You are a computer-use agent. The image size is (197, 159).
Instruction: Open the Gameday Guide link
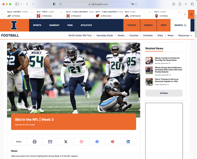[x=105, y=35]
